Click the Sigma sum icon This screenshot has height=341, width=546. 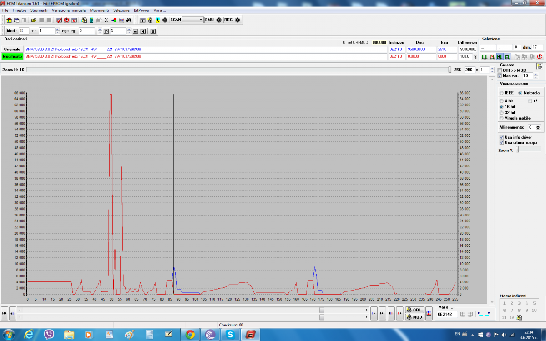[x=106, y=20]
